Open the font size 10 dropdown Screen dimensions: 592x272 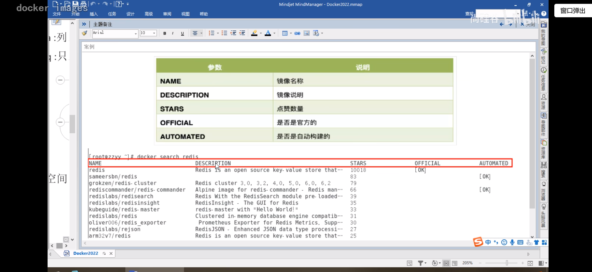coord(154,33)
